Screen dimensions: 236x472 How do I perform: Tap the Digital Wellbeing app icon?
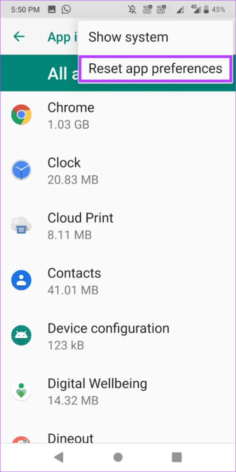pyautogui.click(x=21, y=392)
